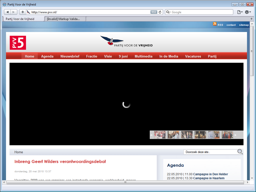Click the horizontal scrollbar right arrow
256x192 pixels.
coord(247,182)
